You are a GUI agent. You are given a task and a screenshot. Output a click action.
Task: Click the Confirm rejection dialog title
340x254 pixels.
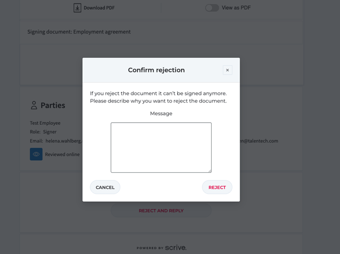click(156, 70)
